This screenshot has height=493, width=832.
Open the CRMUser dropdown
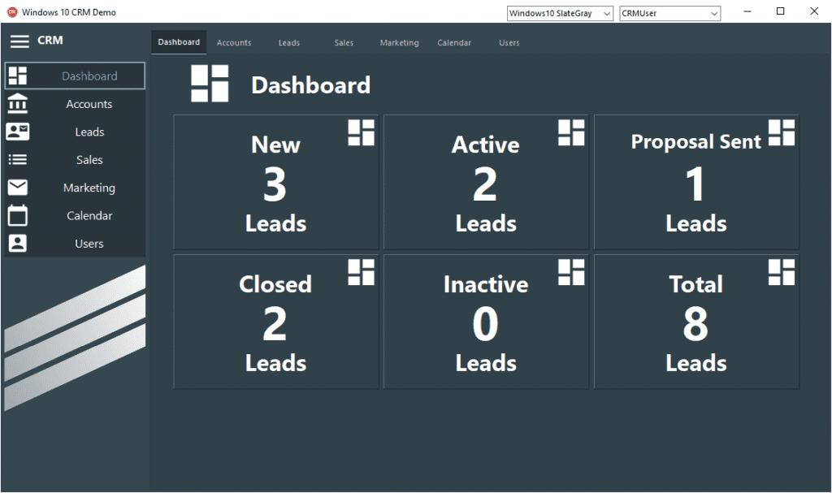pos(670,13)
